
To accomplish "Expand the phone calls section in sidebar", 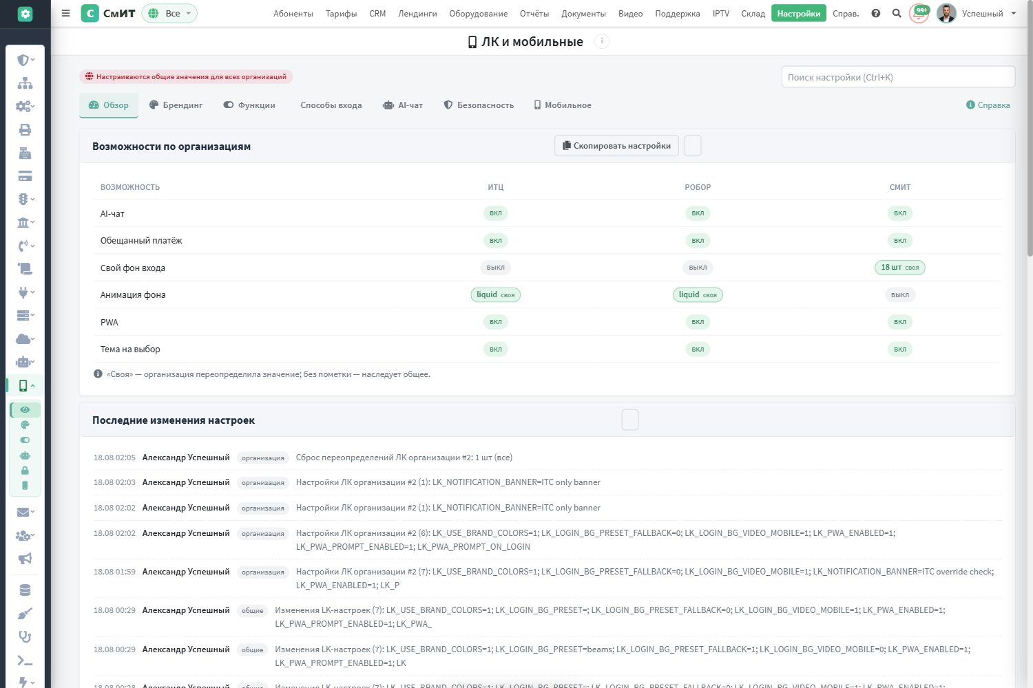I will (x=25, y=246).
